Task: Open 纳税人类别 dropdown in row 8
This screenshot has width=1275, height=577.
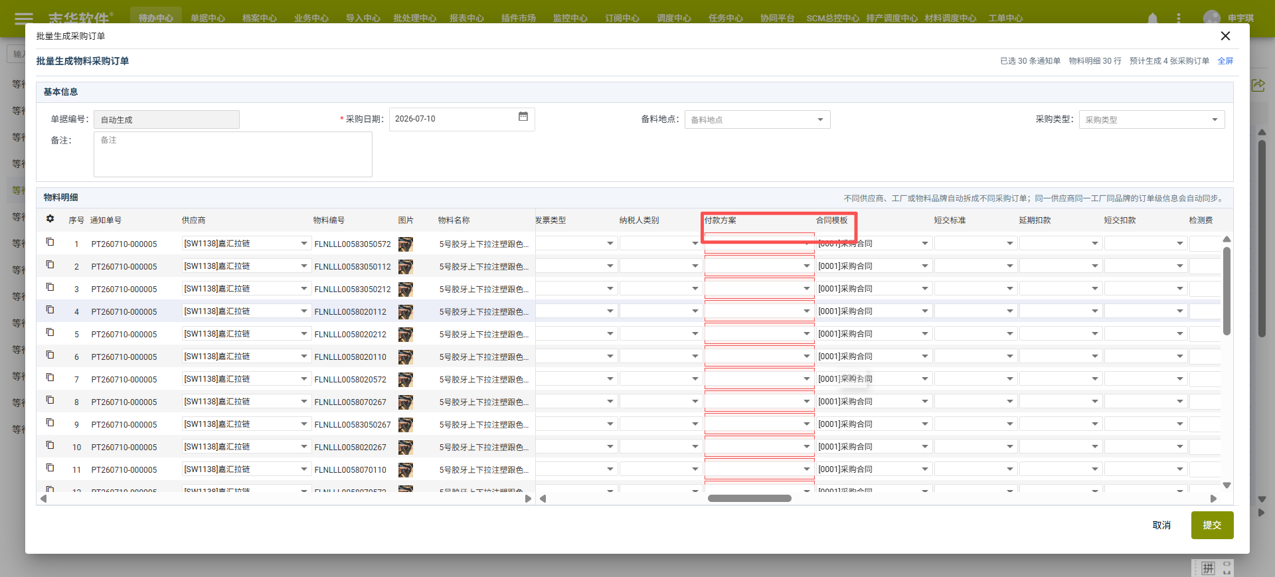Action: click(695, 402)
